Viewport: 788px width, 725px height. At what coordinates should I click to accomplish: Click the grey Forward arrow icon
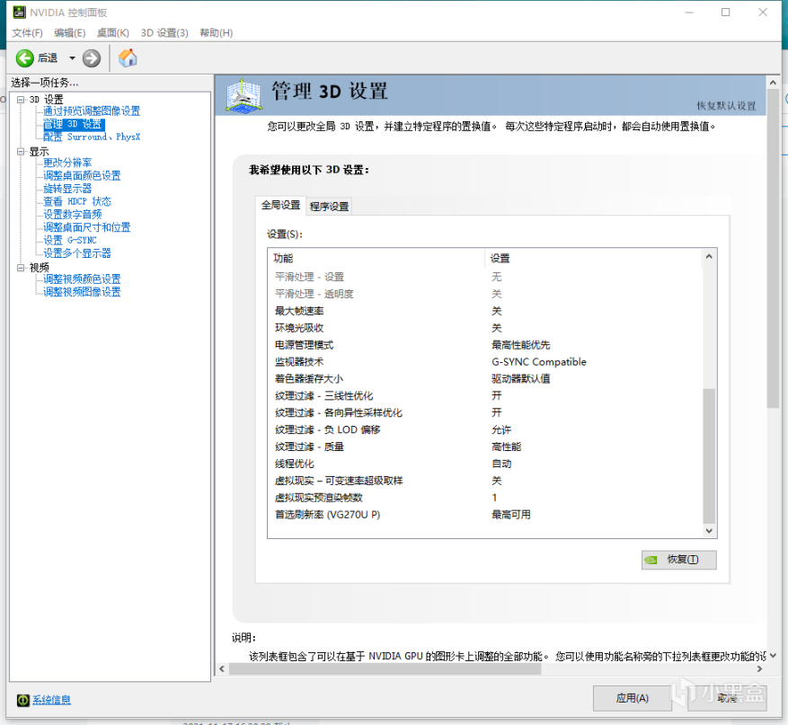pyautogui.click(x=92, y=58)
